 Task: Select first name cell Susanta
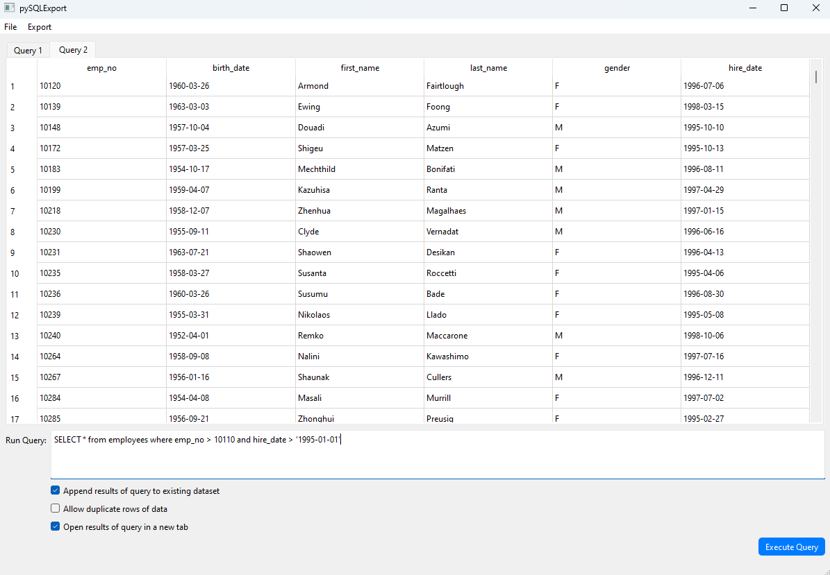tap(360, 273)
